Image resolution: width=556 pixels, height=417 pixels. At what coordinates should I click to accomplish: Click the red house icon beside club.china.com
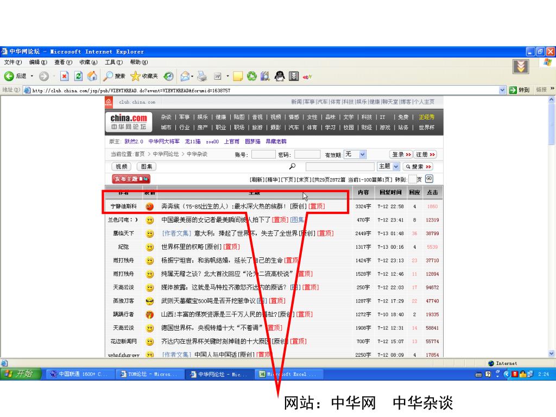click(x=109, y=102)
